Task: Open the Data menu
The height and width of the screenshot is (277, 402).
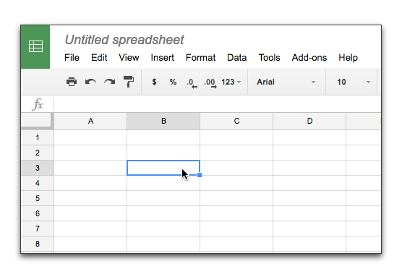Action: click(236, 57)
